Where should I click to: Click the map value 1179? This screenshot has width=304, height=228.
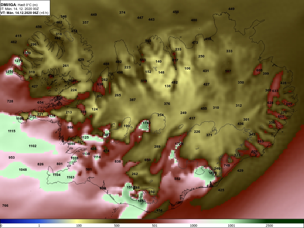(x=51, y=116)
